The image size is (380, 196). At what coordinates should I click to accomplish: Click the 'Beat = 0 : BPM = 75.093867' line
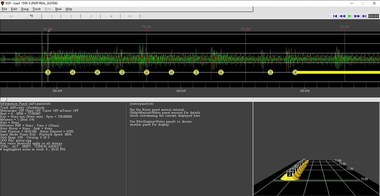tap(20, 114)
